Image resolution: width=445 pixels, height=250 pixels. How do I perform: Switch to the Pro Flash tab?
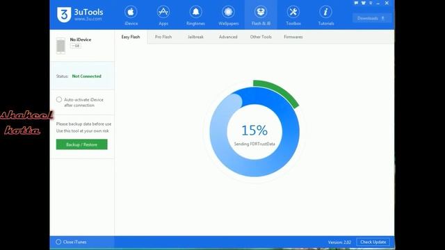(x=163, y=37)
